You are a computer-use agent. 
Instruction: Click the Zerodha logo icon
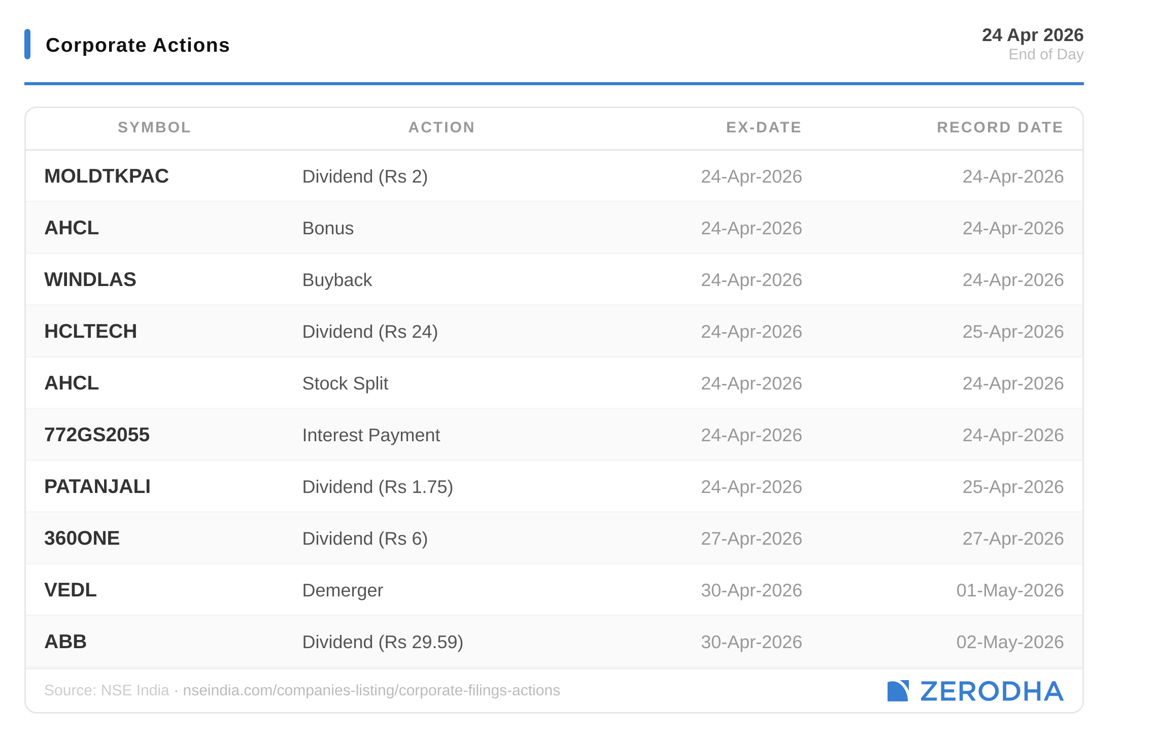(897, 691)
